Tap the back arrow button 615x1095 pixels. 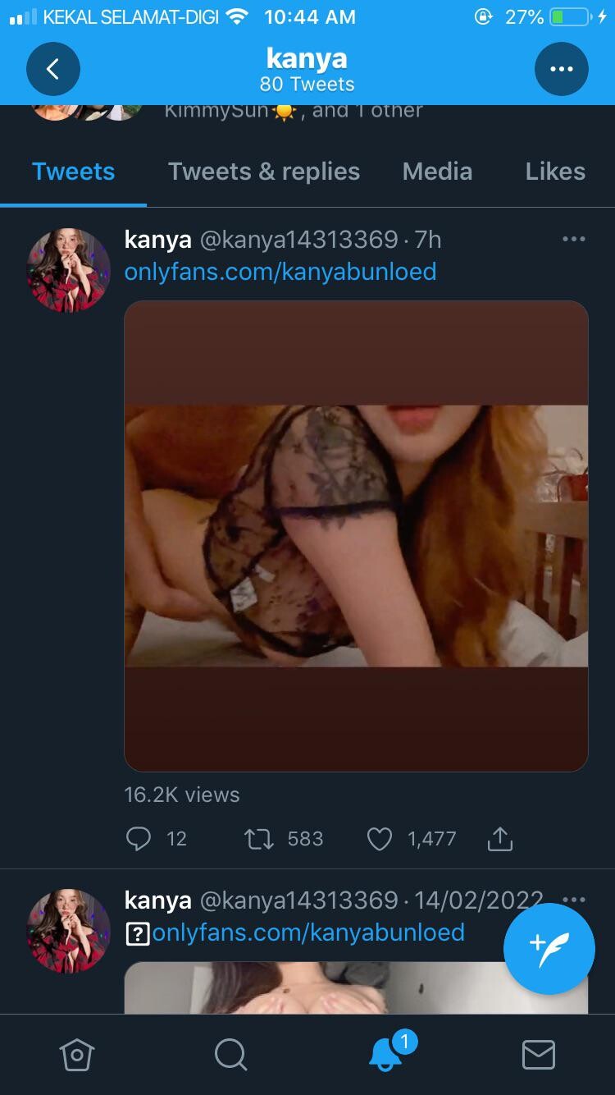tap(53, 70)
